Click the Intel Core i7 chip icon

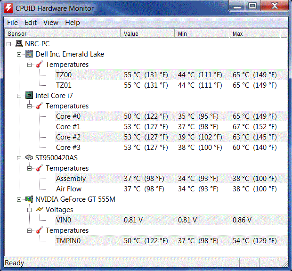tap(29, 95)
